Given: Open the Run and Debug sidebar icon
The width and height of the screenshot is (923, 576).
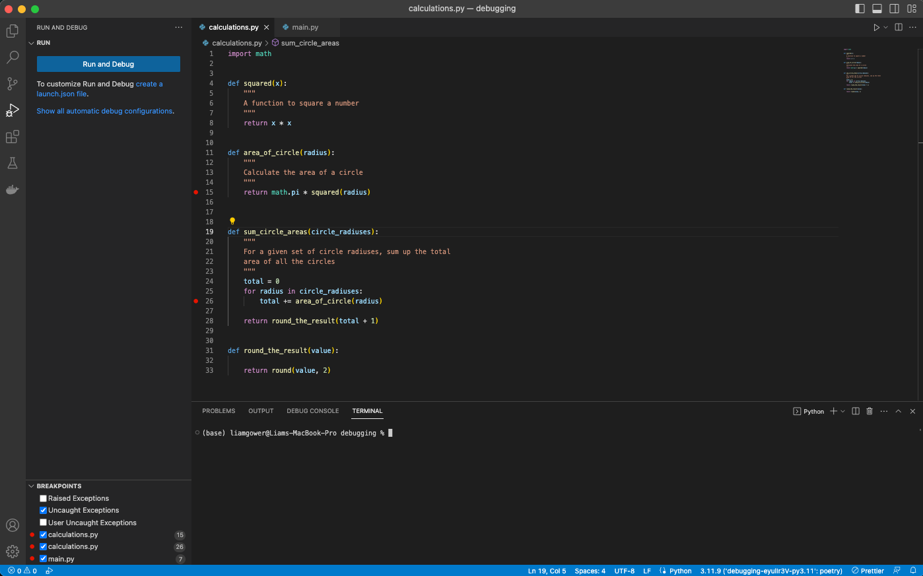Looking at the screenshot, I should click(x=12, y=110).
